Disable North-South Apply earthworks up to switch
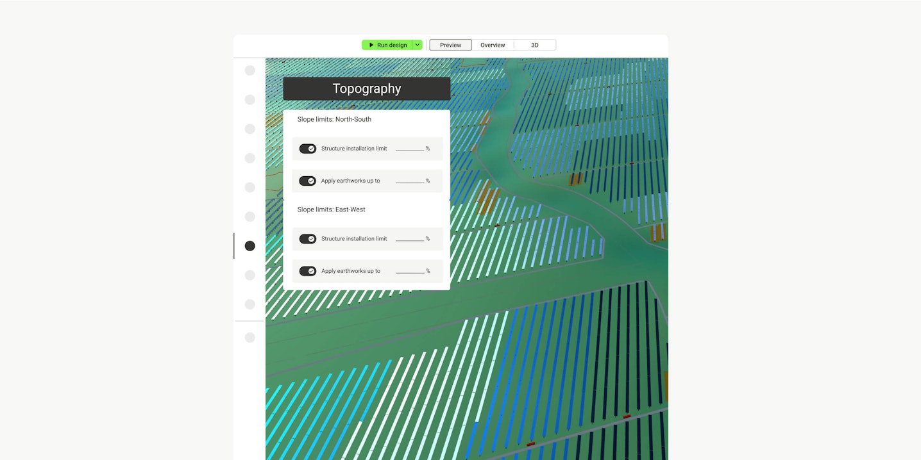 [x=308, y=181]
